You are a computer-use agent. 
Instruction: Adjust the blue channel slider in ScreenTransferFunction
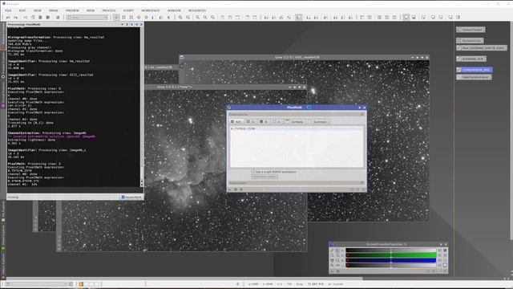click(x=391, y=260)
